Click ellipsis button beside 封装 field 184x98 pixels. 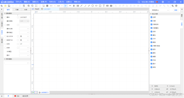28,48
